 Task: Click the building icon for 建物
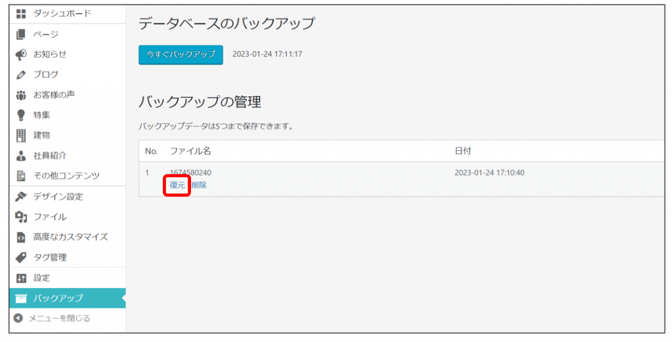20,136
